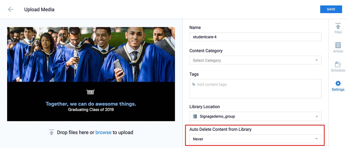The height and width of the screenshot is (148, 347).
Task: Follow the browse link to upload
Action: tap(103, 132)
